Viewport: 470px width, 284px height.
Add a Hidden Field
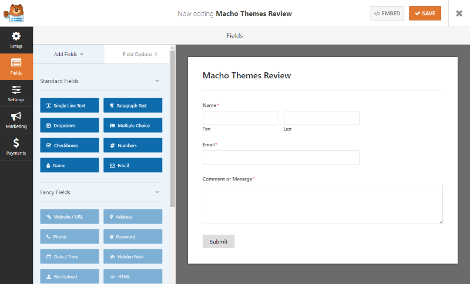coord(133,256)
